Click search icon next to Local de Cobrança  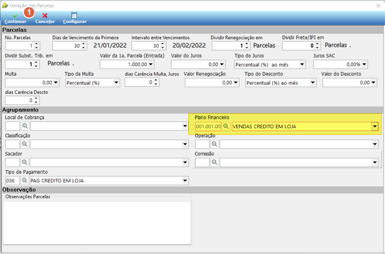(x=25, y=126)
